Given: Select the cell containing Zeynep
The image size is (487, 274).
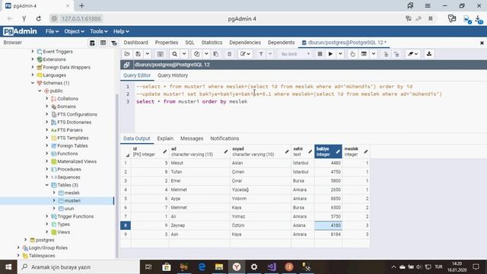Looking at the screenshot, I should point(199,225).
